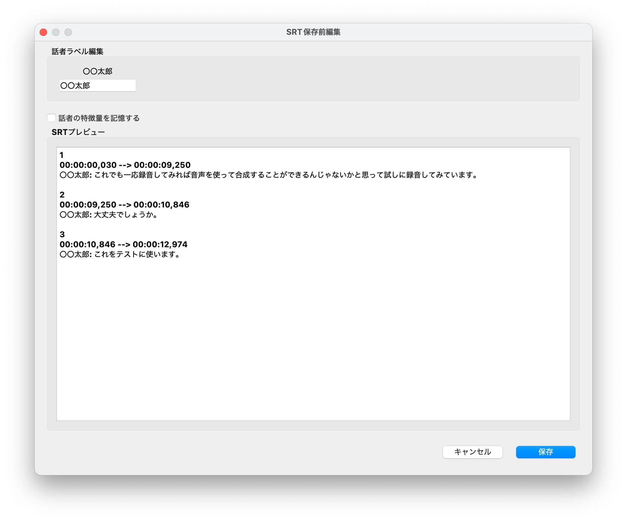This screenshot has width=627, height=521.
Task: Click subtitle number 2 in preview
Action: pyautogui.click(x=62, y=195)
